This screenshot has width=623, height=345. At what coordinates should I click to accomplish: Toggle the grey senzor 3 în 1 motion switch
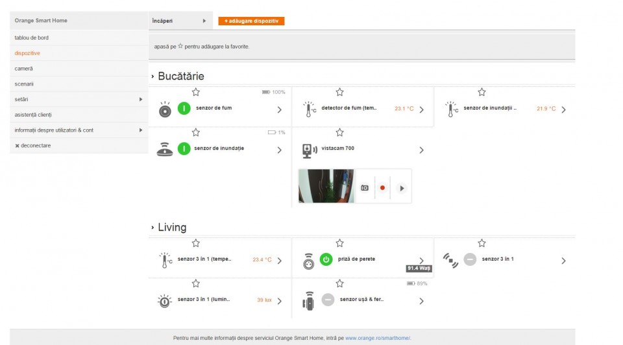(x=470, y=259)
